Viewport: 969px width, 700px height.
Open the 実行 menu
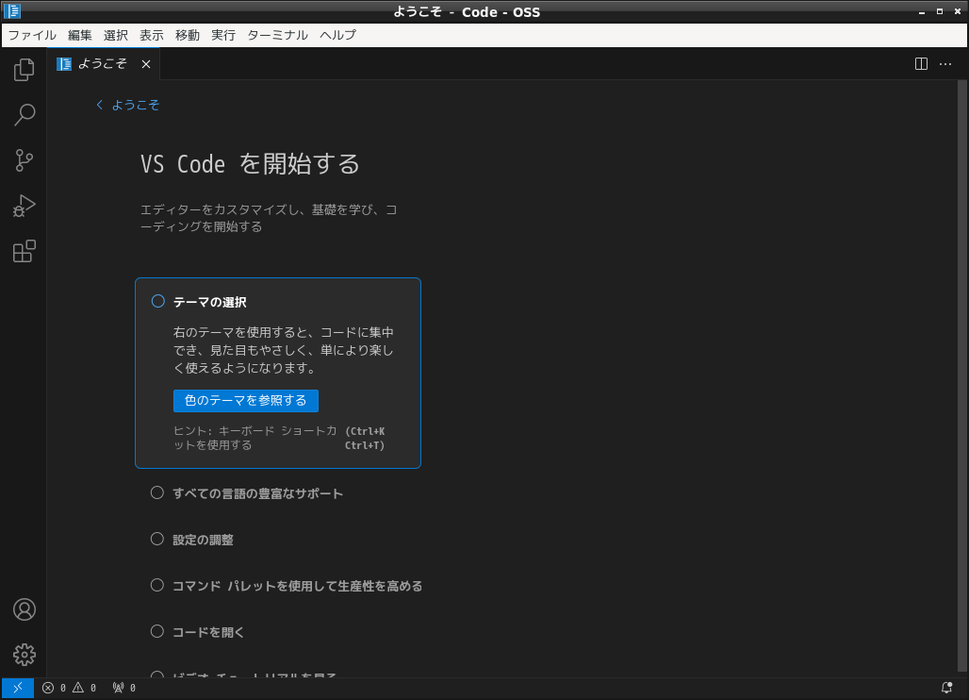[223, 35]
